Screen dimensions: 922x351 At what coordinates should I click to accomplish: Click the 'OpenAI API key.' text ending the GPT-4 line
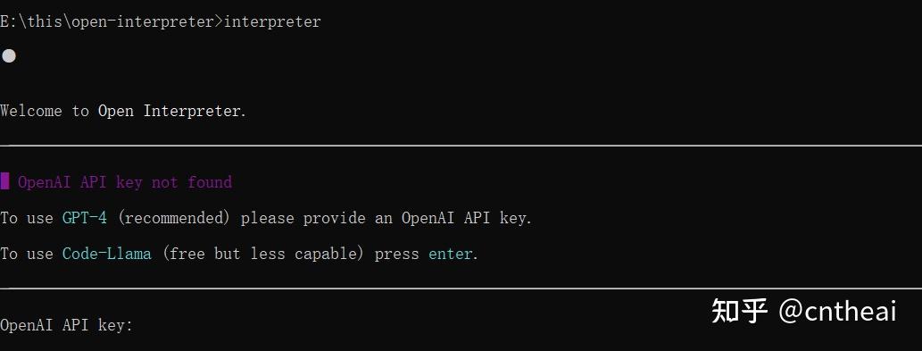click(x=467, y=218)
